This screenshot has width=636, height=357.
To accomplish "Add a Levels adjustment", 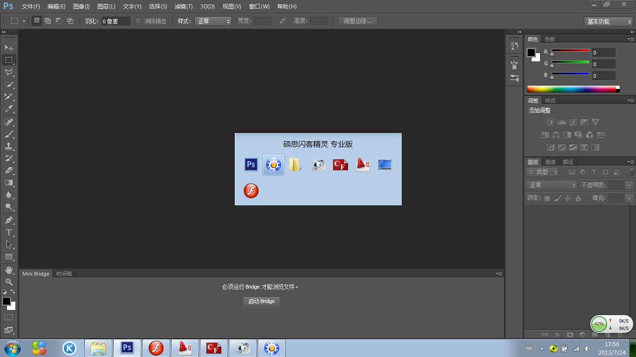I will point(561,122).
